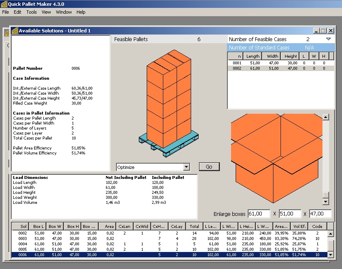Click the 3D pallet load preview

click(x=169, y=103)
